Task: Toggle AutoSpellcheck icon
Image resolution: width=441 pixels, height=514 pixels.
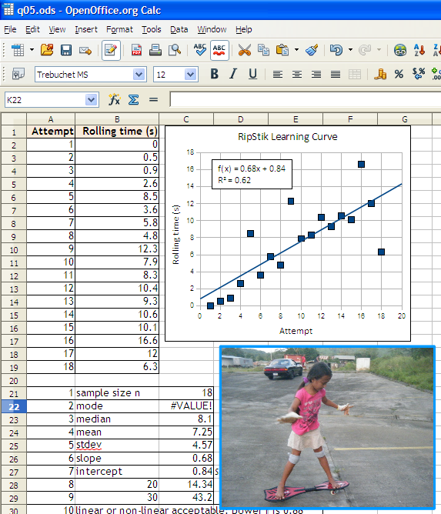Action: tap(219, 50)
